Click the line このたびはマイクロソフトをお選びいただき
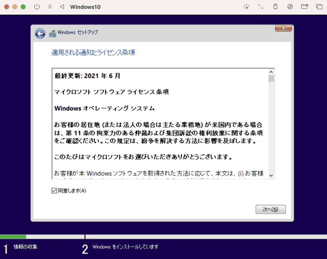This screenshot has width=327, height=259. coord(143,157)
